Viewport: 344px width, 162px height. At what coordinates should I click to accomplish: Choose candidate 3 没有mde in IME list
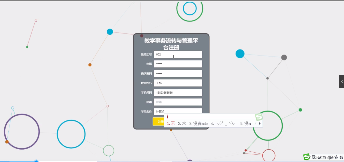(x=198, y=124)
